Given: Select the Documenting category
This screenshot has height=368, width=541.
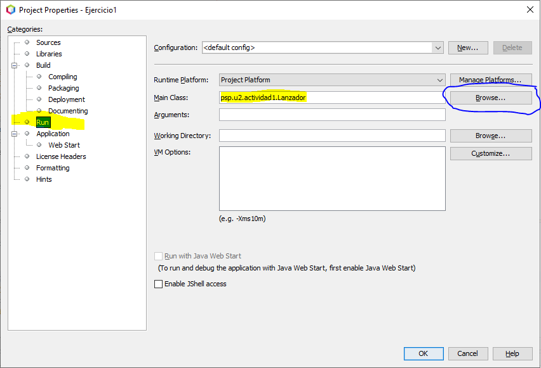Looking at the screenshot, I should coord(67,111).
